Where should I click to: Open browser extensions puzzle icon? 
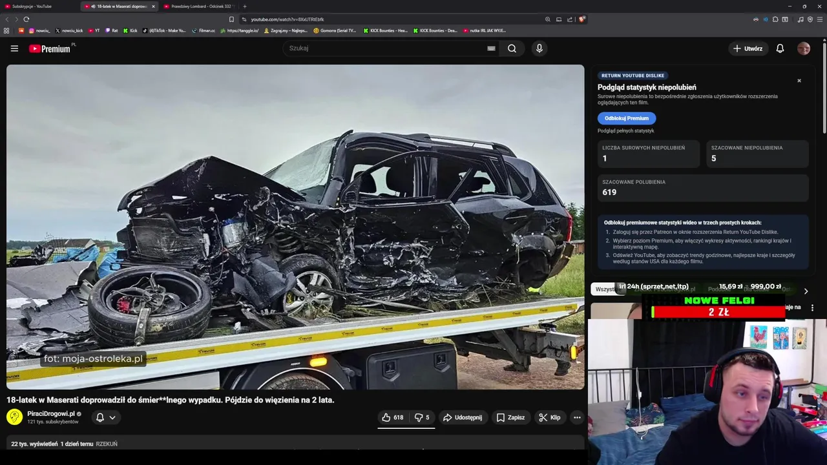[775, 19]
